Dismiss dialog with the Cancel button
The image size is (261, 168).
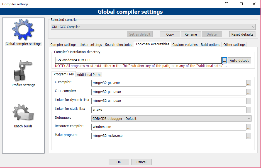coord(141,162)
